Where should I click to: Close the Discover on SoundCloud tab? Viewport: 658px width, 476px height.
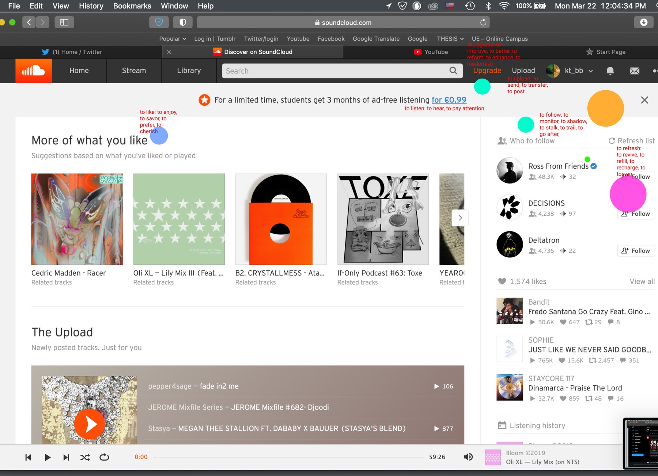click(x=169, y=52)
